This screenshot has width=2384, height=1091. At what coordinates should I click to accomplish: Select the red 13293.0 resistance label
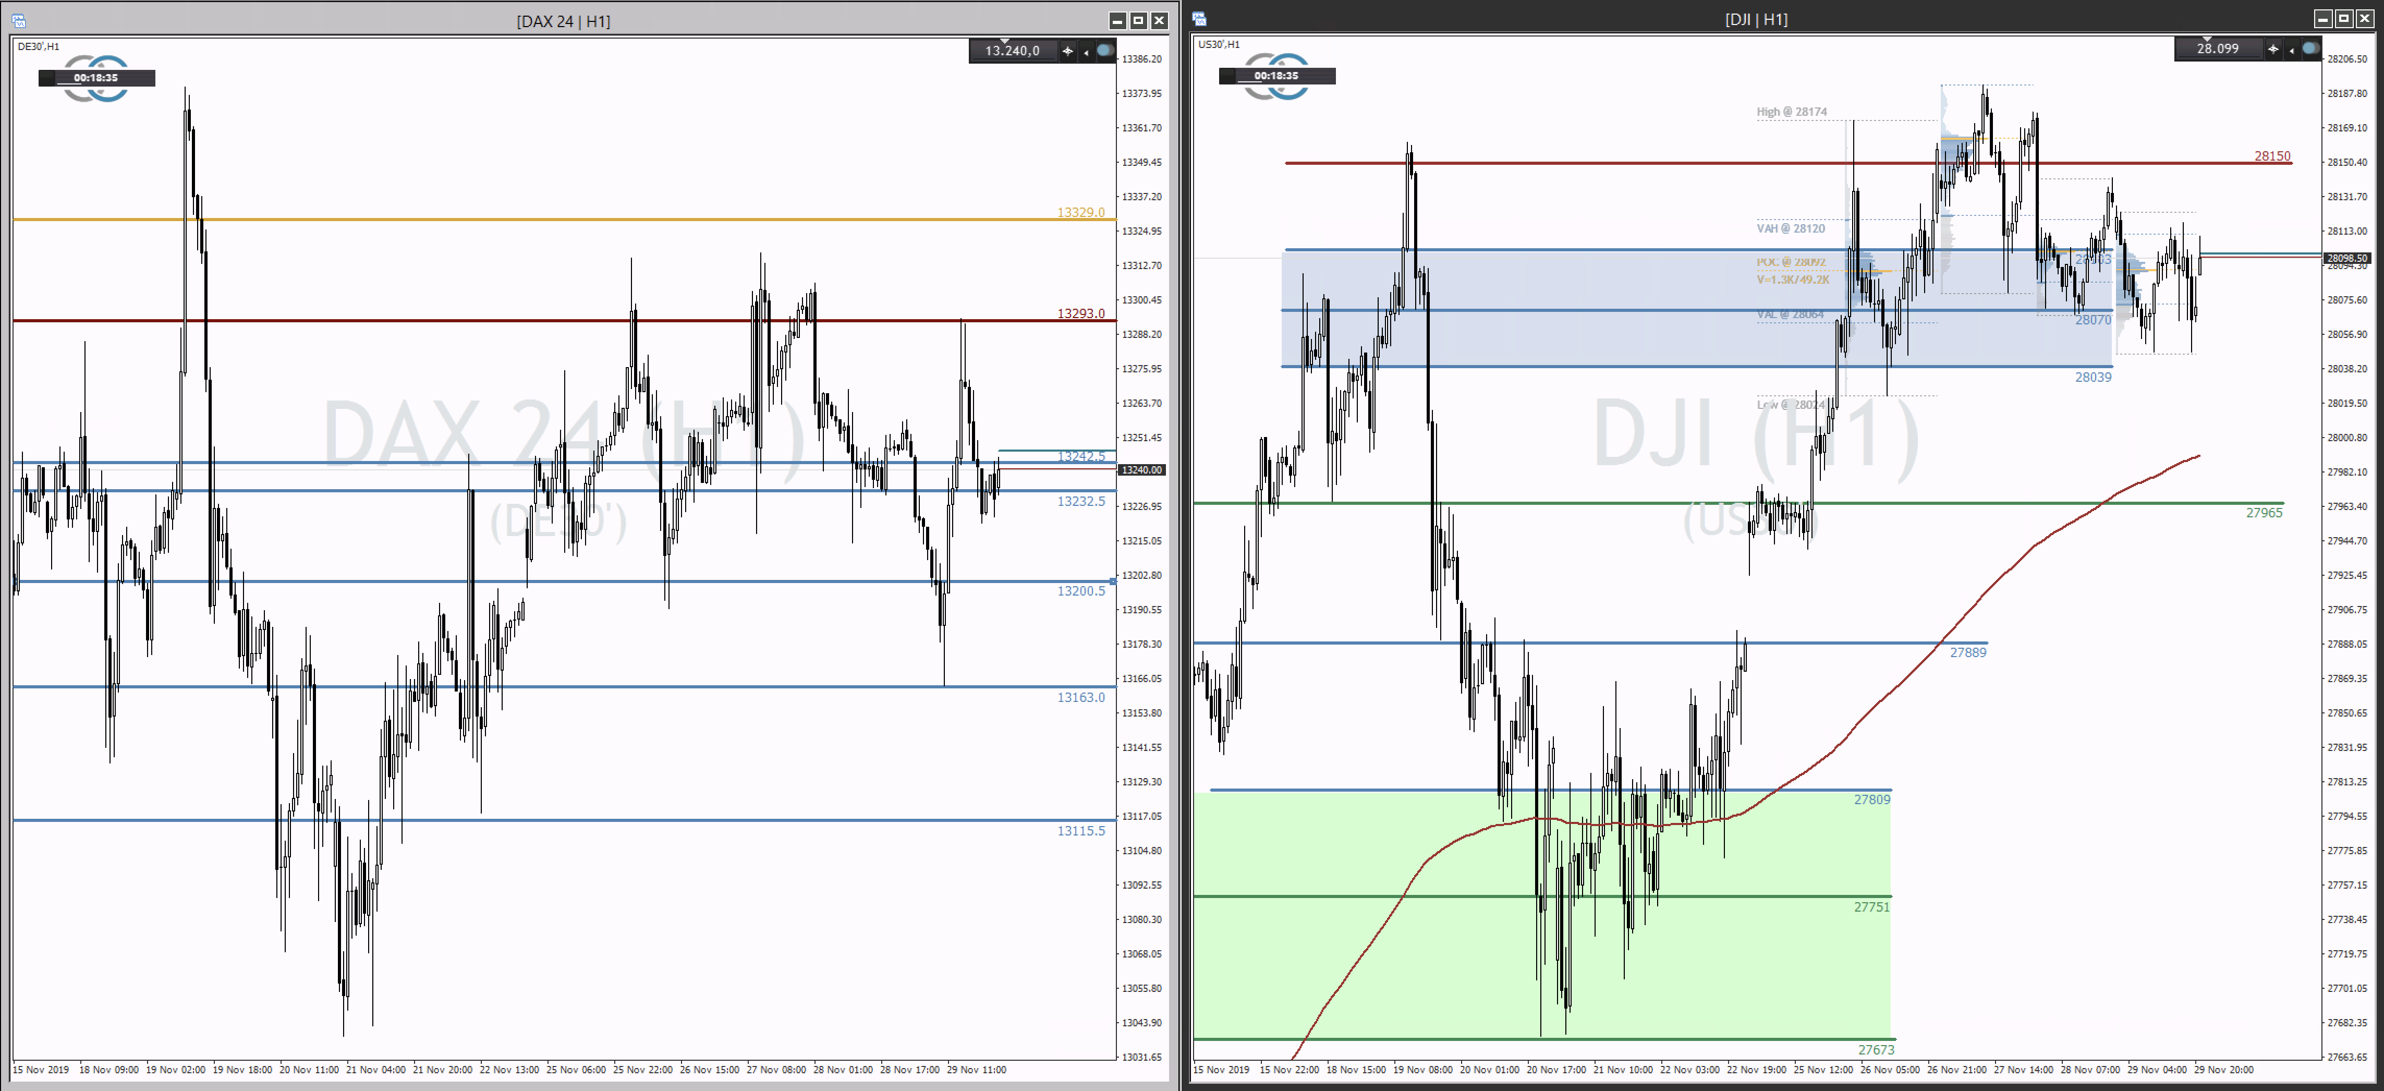pos(1081,314)
